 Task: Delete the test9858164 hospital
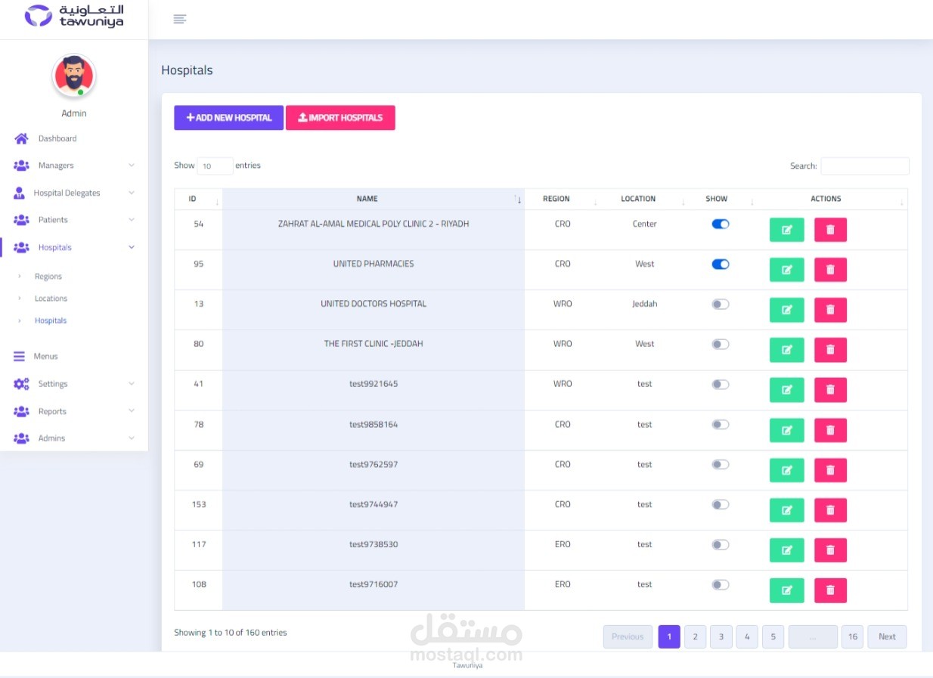point(830,430)
